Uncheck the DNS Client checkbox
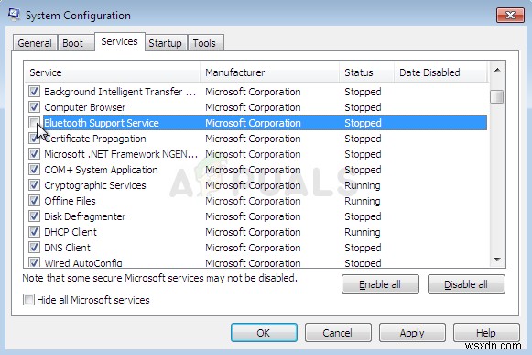Image resolution: width=532 pixels, height=355 pixels. point(34,248)
